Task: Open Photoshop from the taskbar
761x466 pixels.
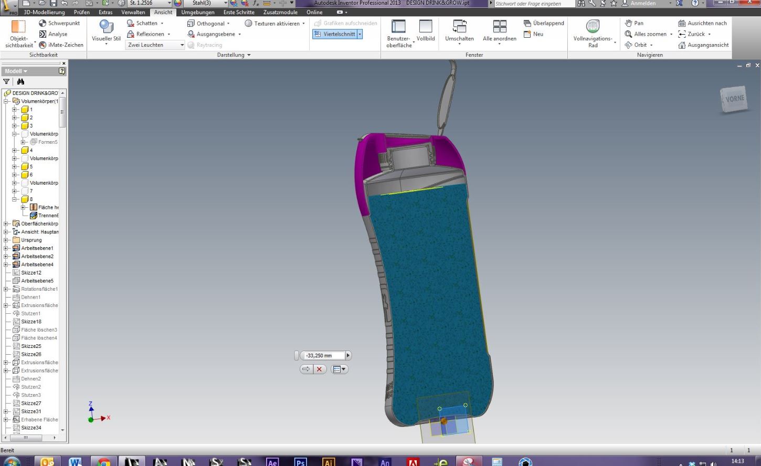Action: pos(300,461)
